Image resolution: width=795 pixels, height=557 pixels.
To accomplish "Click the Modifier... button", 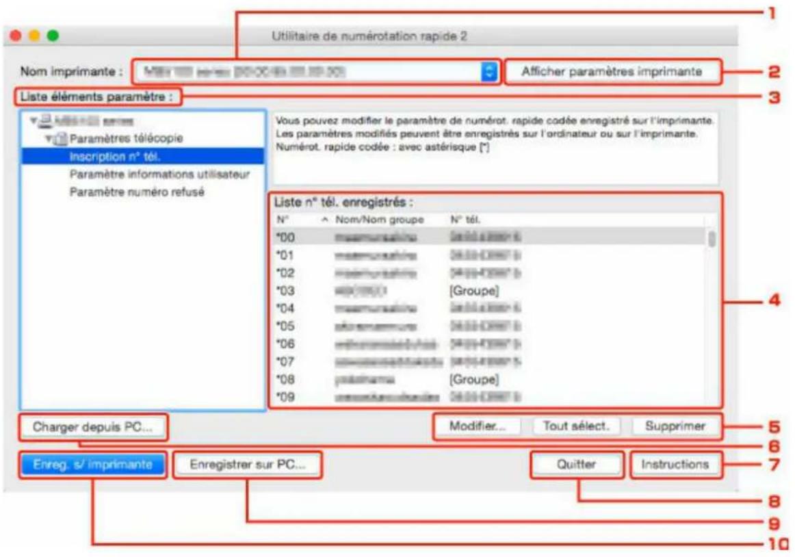I will coord(478,426).
